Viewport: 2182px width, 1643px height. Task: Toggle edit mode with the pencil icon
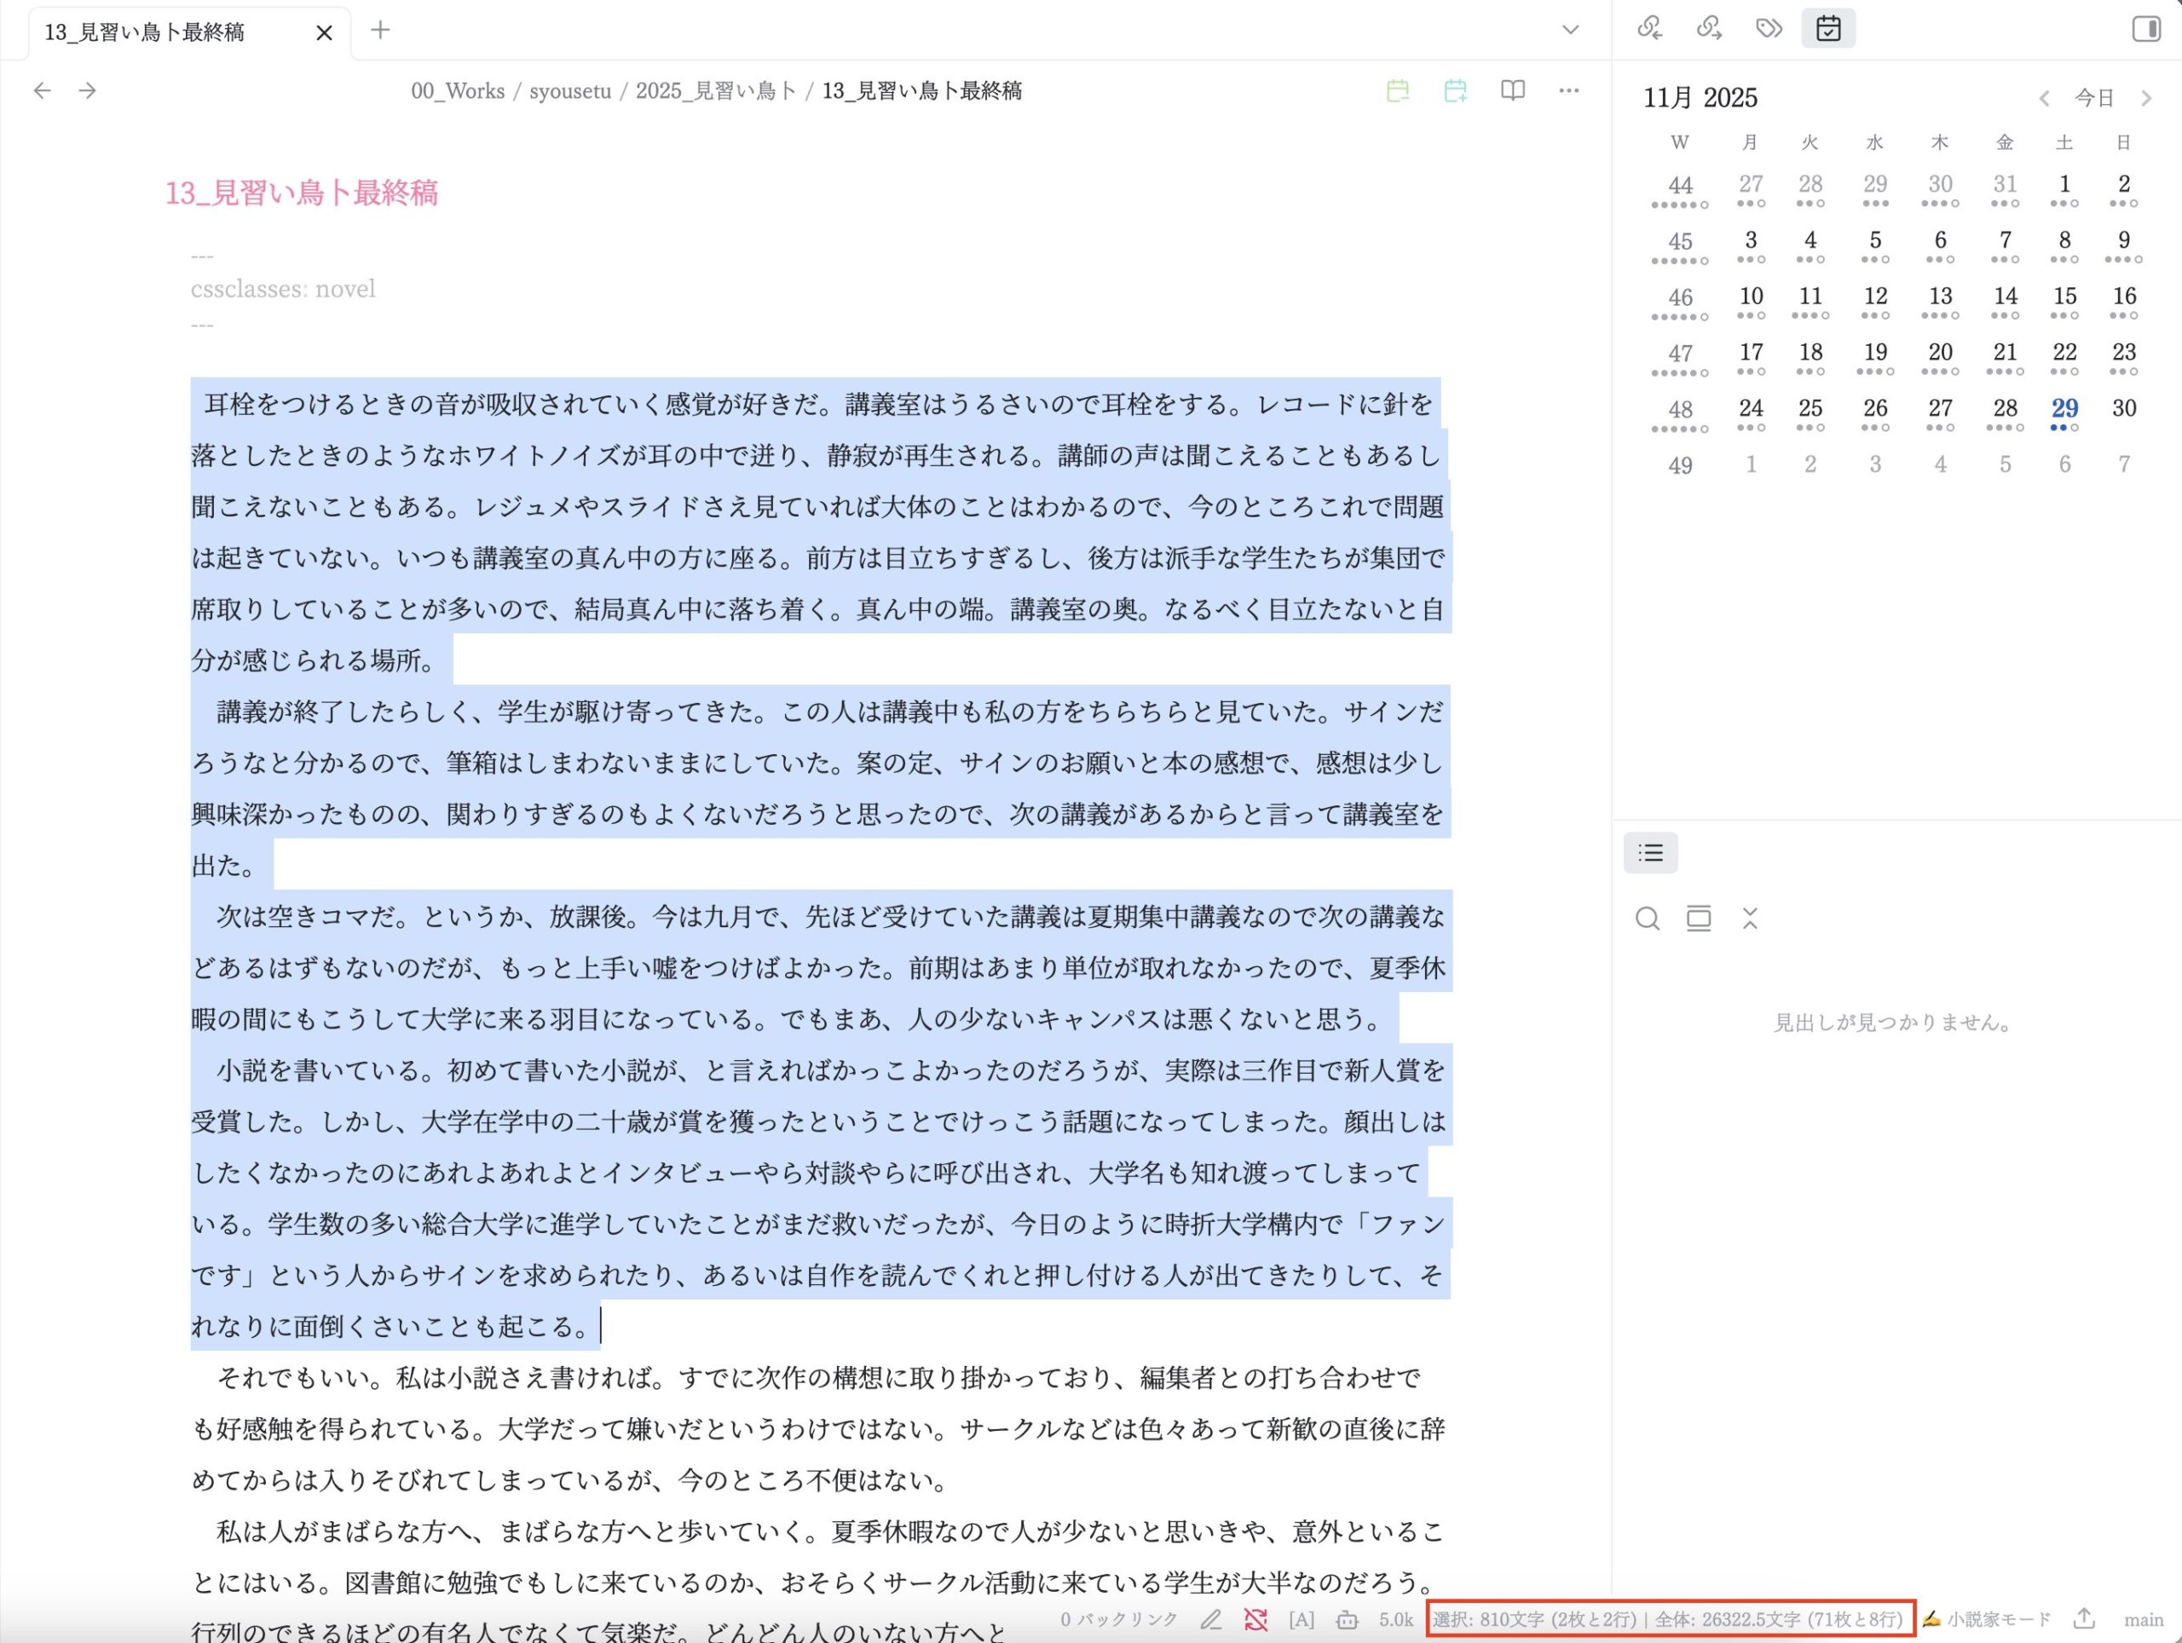(1210, 1618)
